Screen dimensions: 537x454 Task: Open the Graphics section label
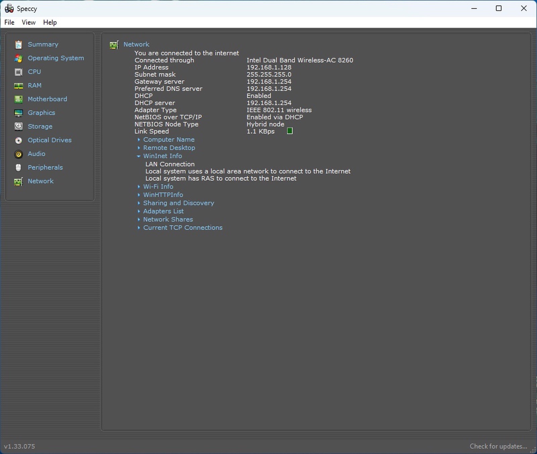[x=41, y=113]
